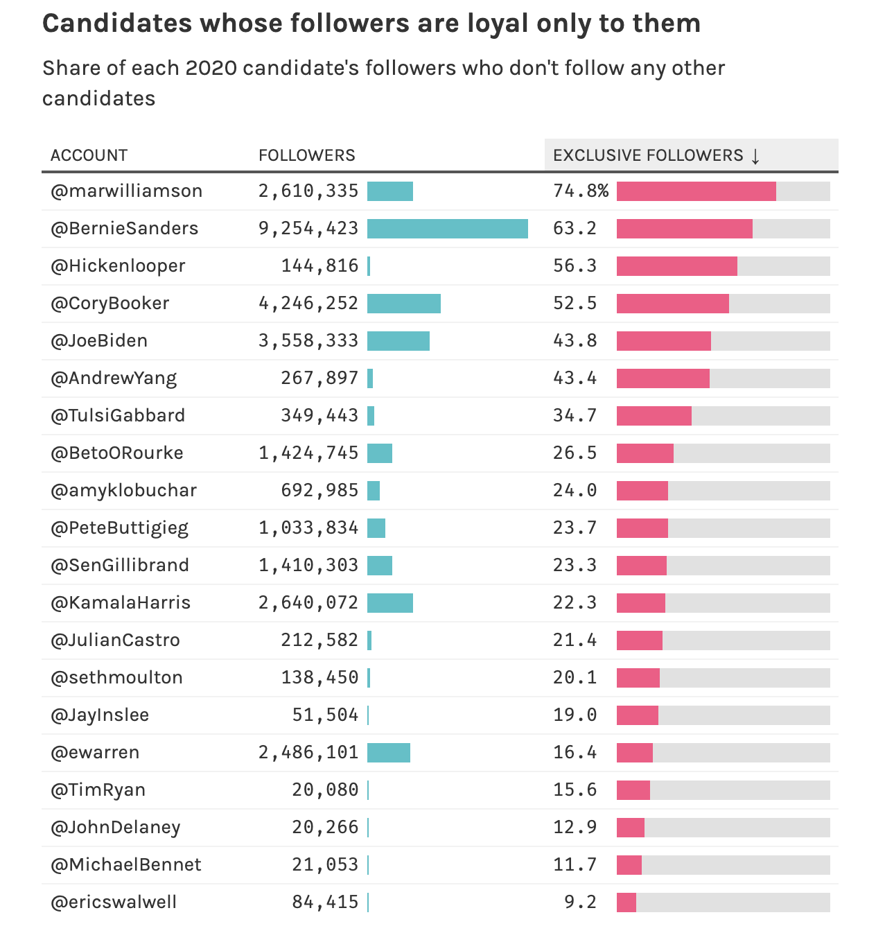Viewport: 894px width, 933px height.
Task: Select the @ericswalwell row label
Action: tap(114, 903)
